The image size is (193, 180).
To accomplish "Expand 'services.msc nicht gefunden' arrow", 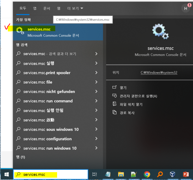I will pos(96,92).
